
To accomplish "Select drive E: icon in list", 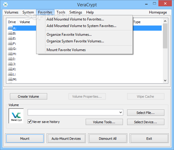I will tap(10, 38).
